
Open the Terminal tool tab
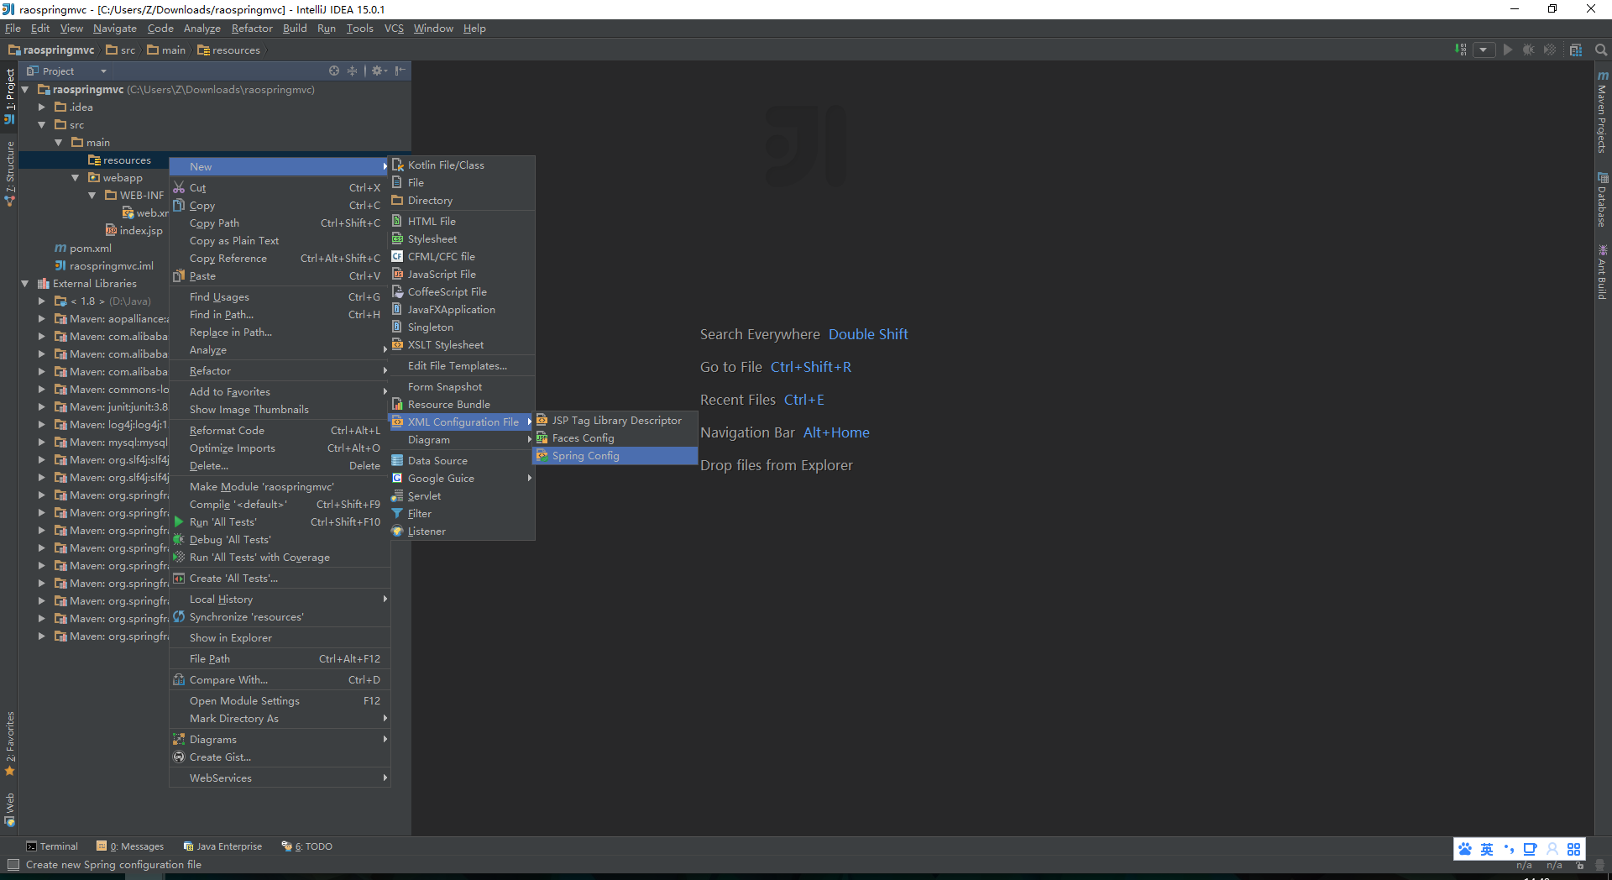click(52, 846)
